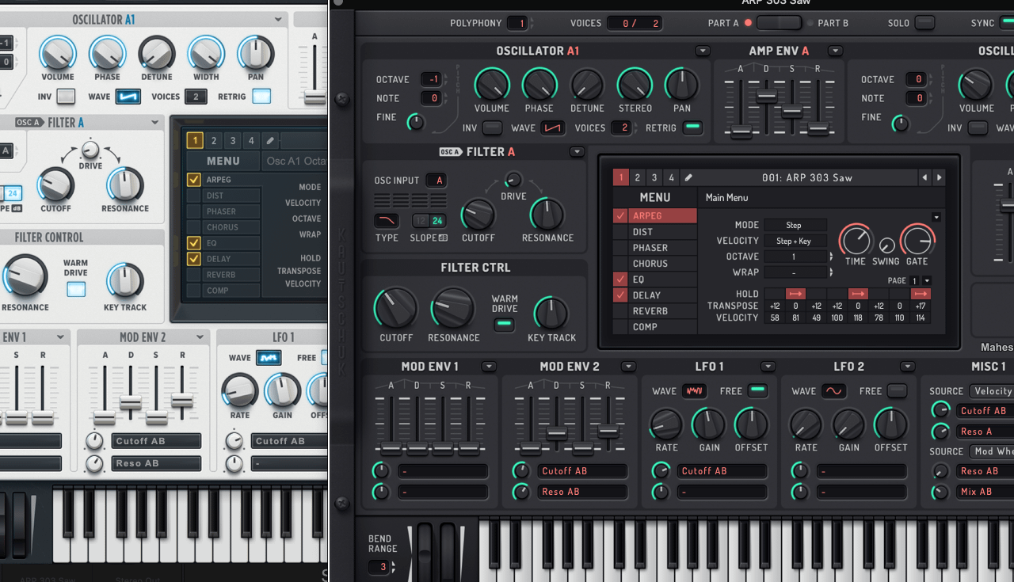The image size is (1014, 582).
Task: Click the AMP ENV A Decay slider
Action: click(x=766, y=97)
